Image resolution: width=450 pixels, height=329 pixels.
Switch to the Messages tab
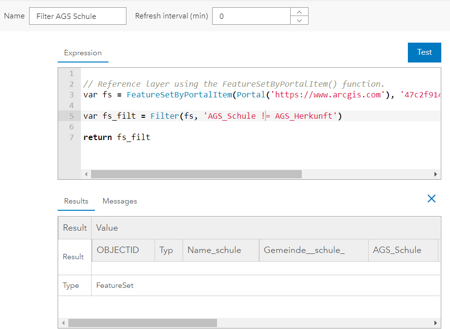pos(120,201)
